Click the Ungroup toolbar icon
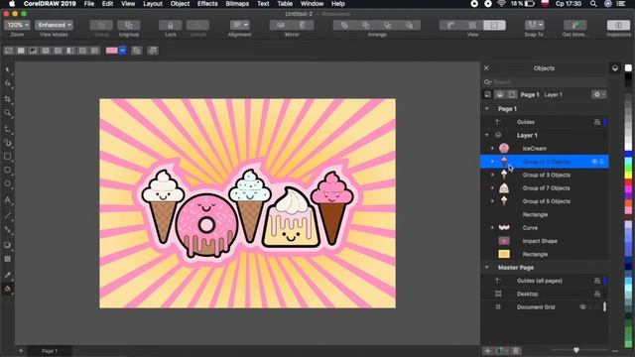This screenshot has width=635, height=357. click(129, 25)
